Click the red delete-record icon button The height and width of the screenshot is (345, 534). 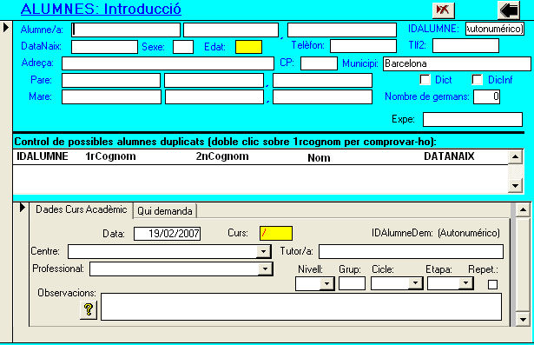(x=444, y=10)
